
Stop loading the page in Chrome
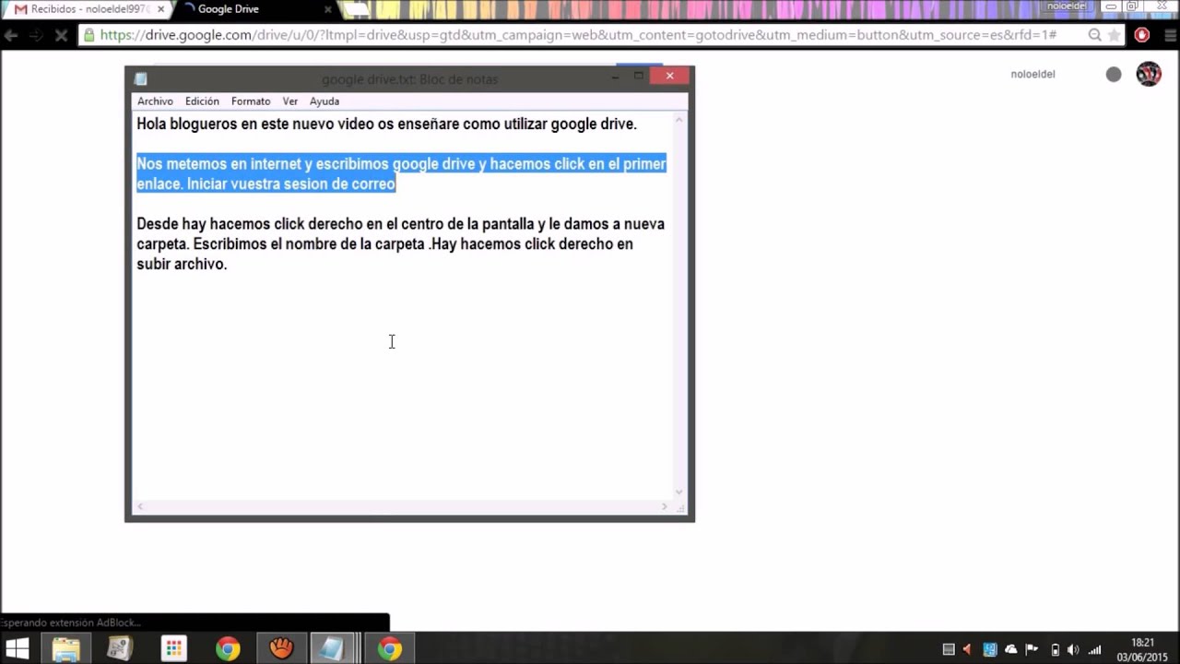click(60, 35)
